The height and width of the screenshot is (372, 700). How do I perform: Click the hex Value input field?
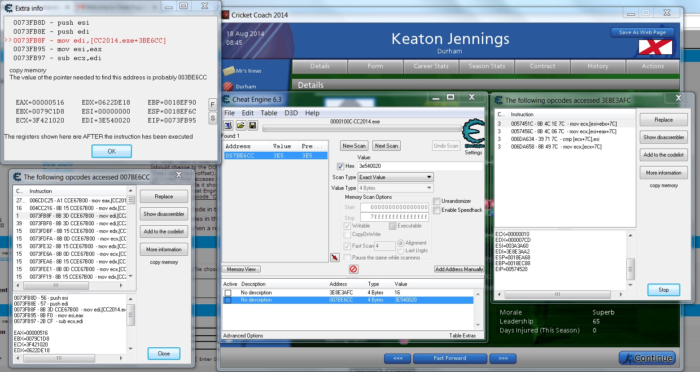[x=420, y=166]
